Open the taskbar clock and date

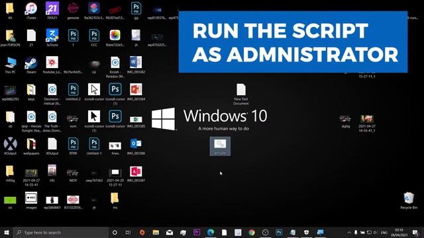click(399, 232)
